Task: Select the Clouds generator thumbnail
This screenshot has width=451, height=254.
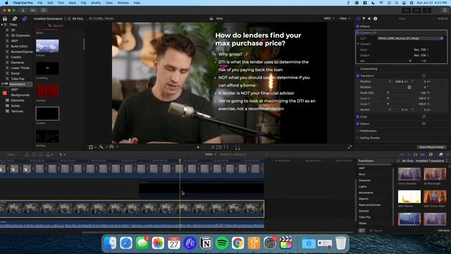Action: tap(47, 46)
